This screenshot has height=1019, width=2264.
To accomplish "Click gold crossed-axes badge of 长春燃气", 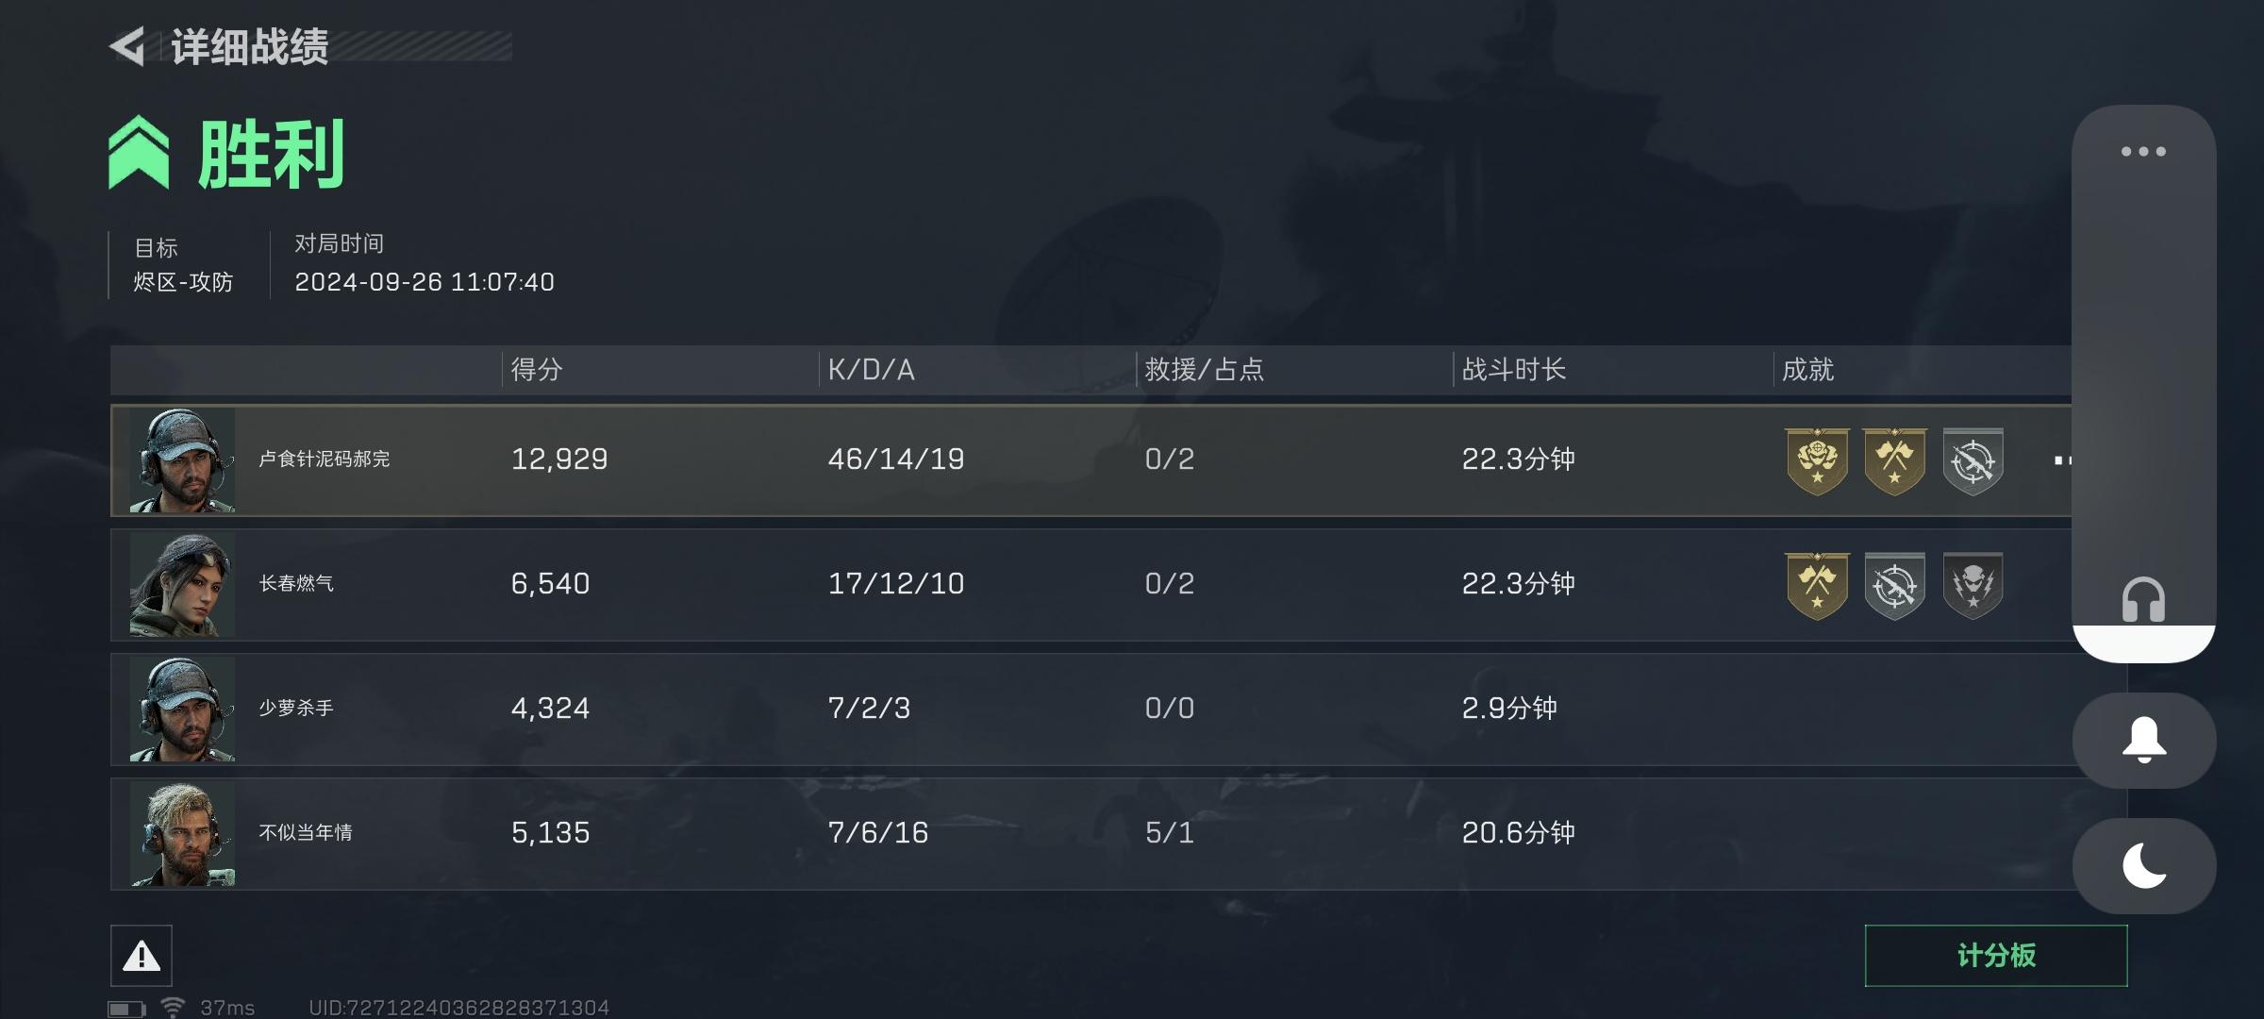I will [x=1817, y=585].
